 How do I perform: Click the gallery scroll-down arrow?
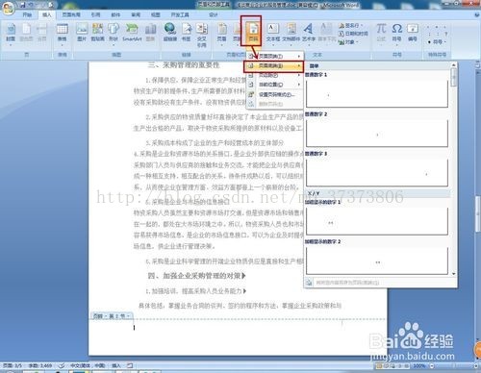[x=453, y=274]
